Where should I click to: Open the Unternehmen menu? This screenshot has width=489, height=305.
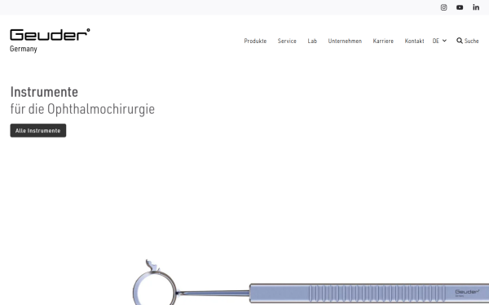tap(345, 41)
